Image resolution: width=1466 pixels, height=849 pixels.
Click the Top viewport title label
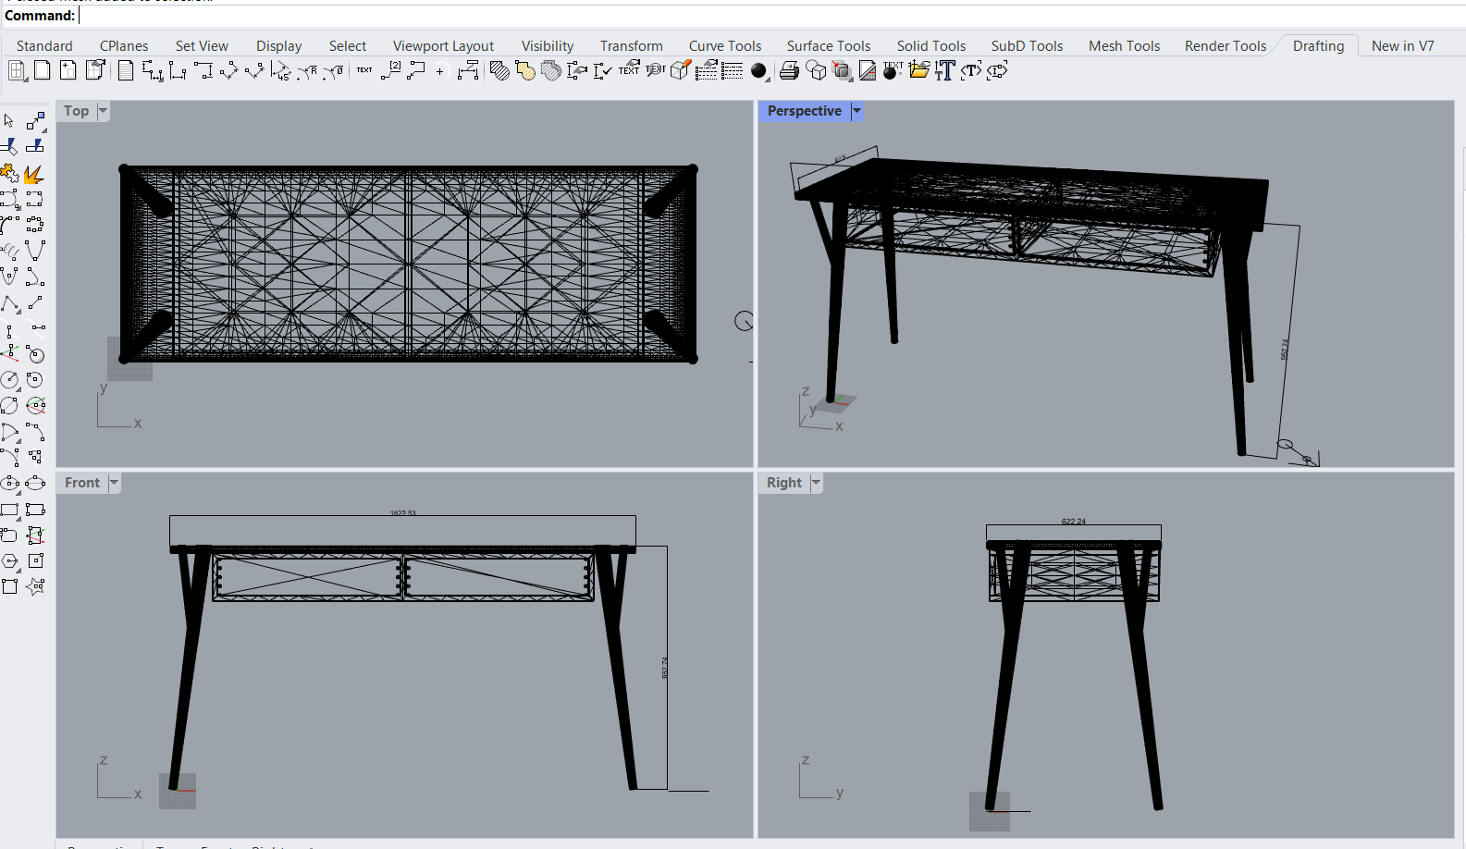[77, 111]
